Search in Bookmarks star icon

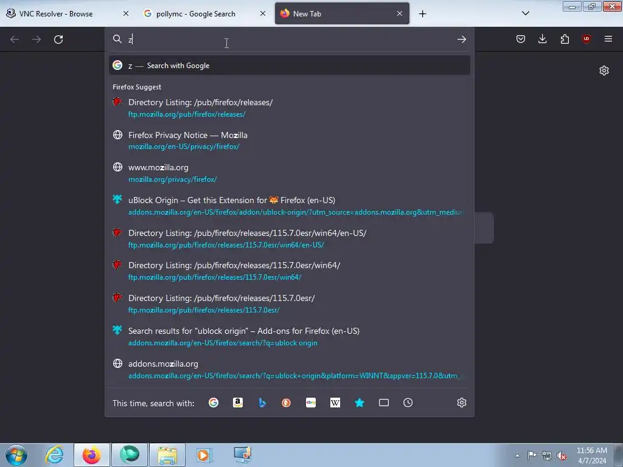[x=360, y=403]
